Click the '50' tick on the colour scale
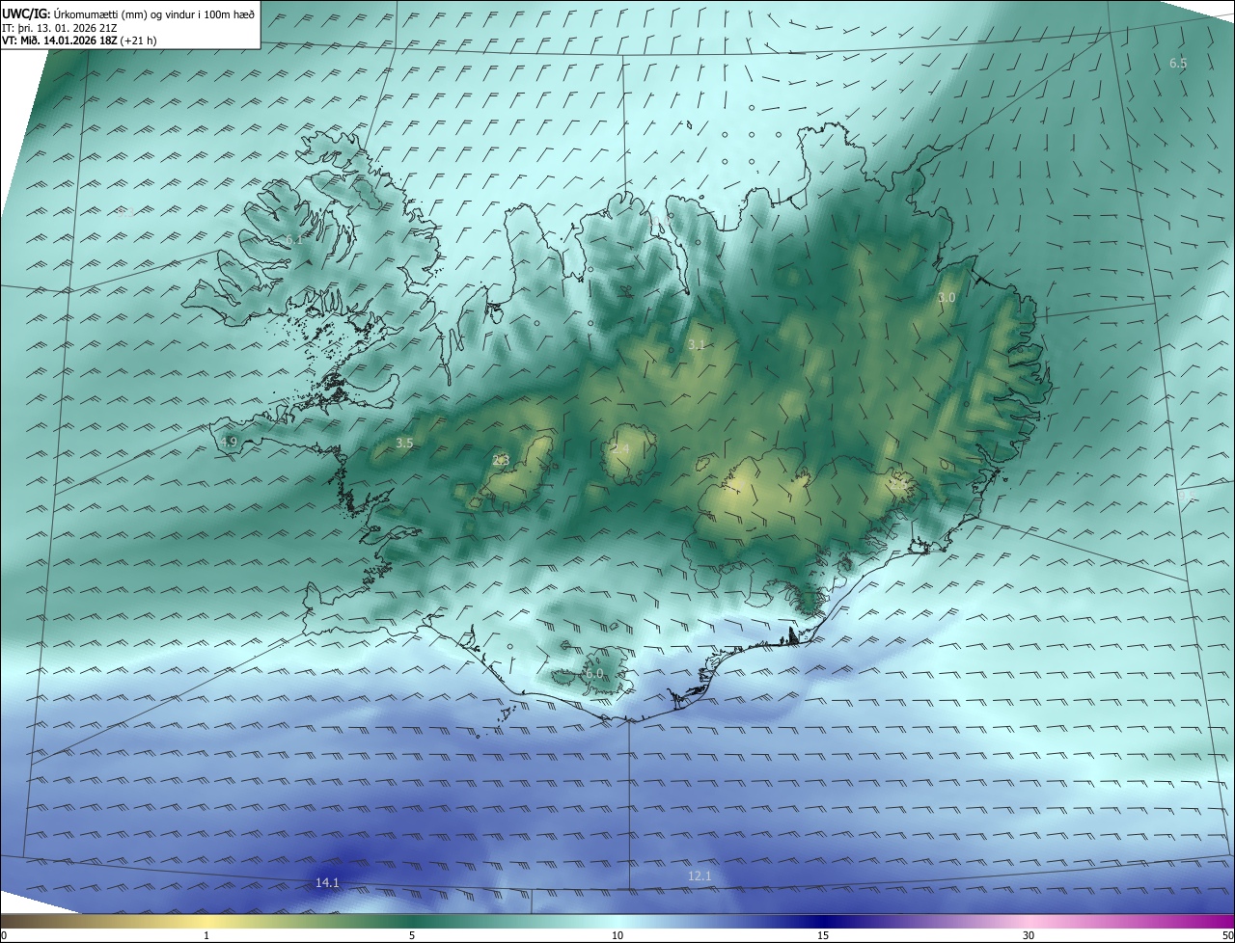Screen dimensions: 1235x943 click(1227, 935)
